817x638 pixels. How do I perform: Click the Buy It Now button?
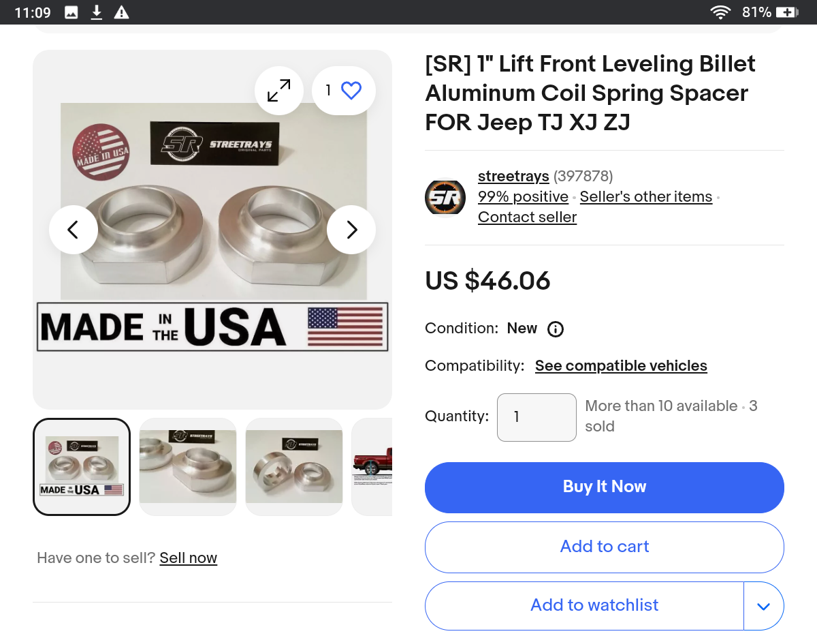pyautogui.click(x=605, y=487)
